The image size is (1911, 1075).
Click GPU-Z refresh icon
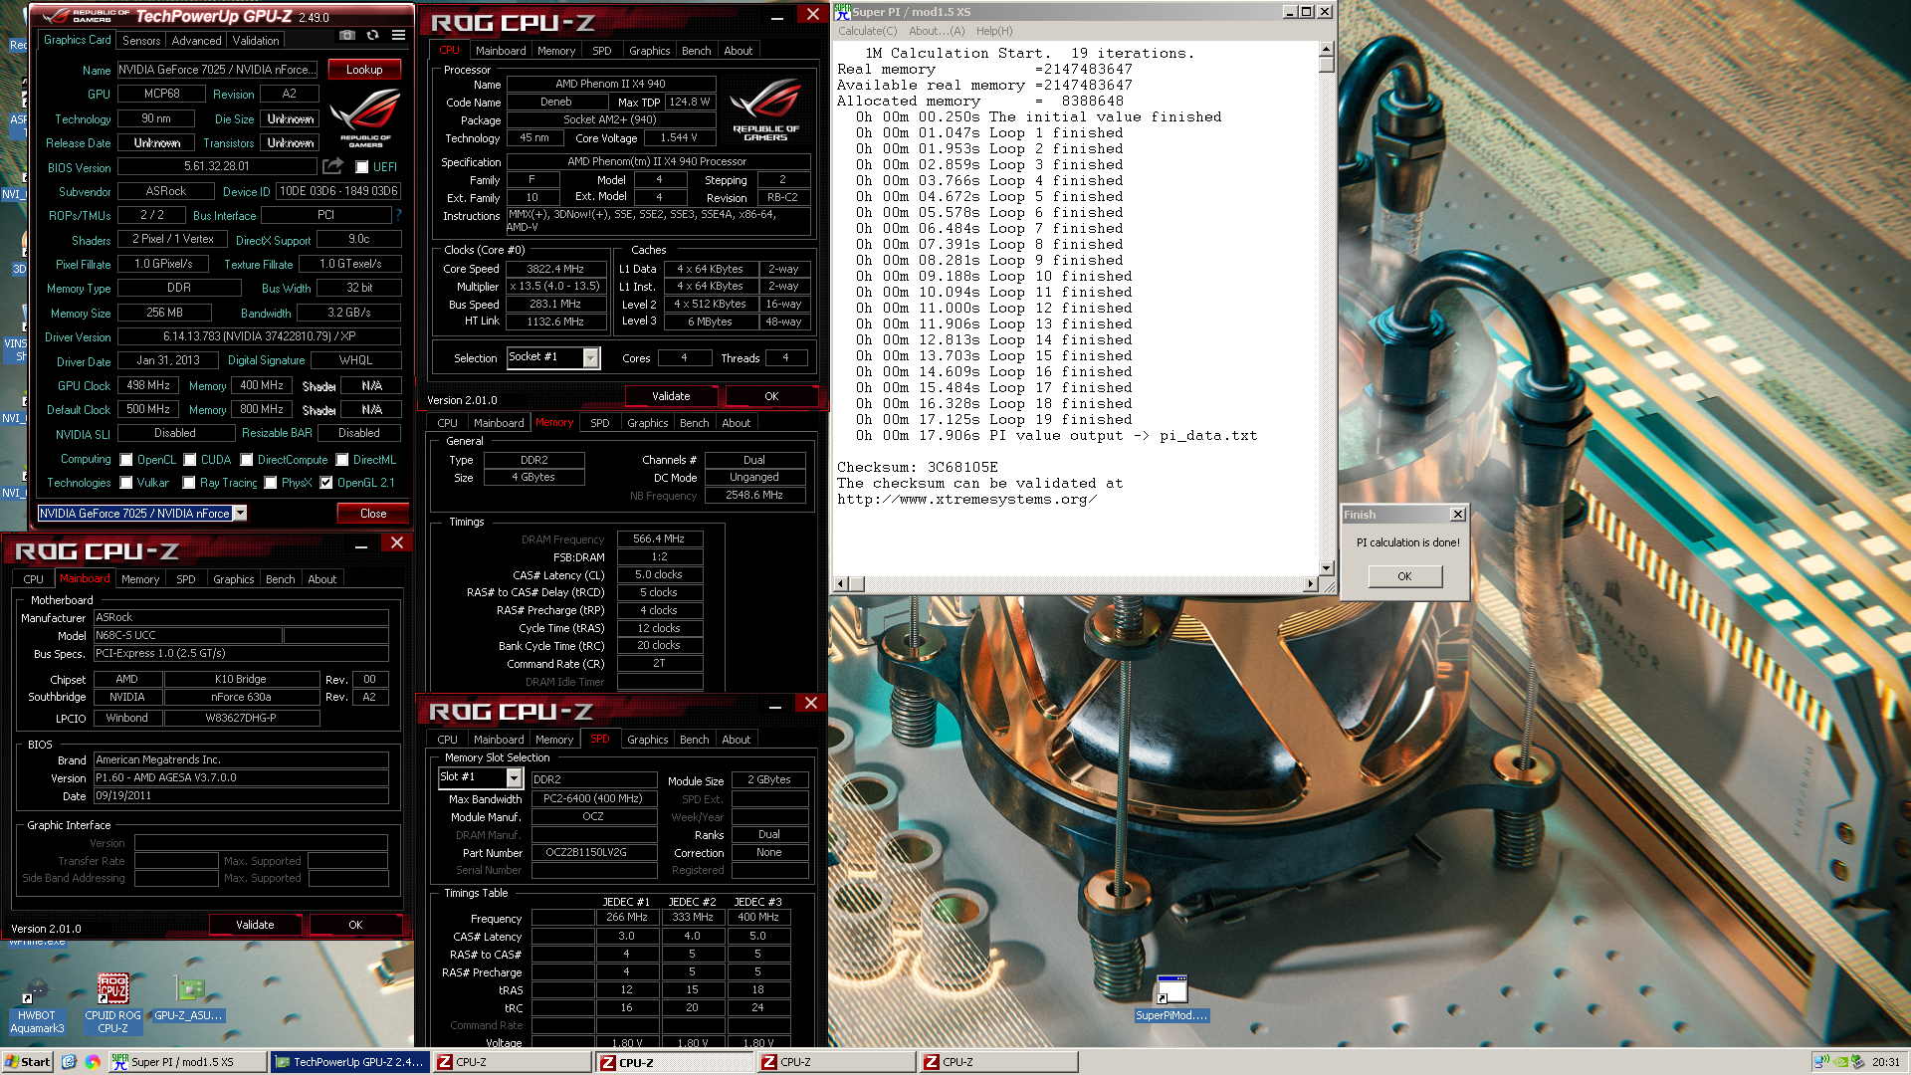click(x=372, y=36)
